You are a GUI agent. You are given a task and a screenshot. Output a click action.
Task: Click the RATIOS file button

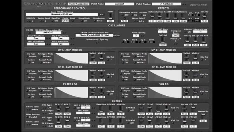[116, 35]
